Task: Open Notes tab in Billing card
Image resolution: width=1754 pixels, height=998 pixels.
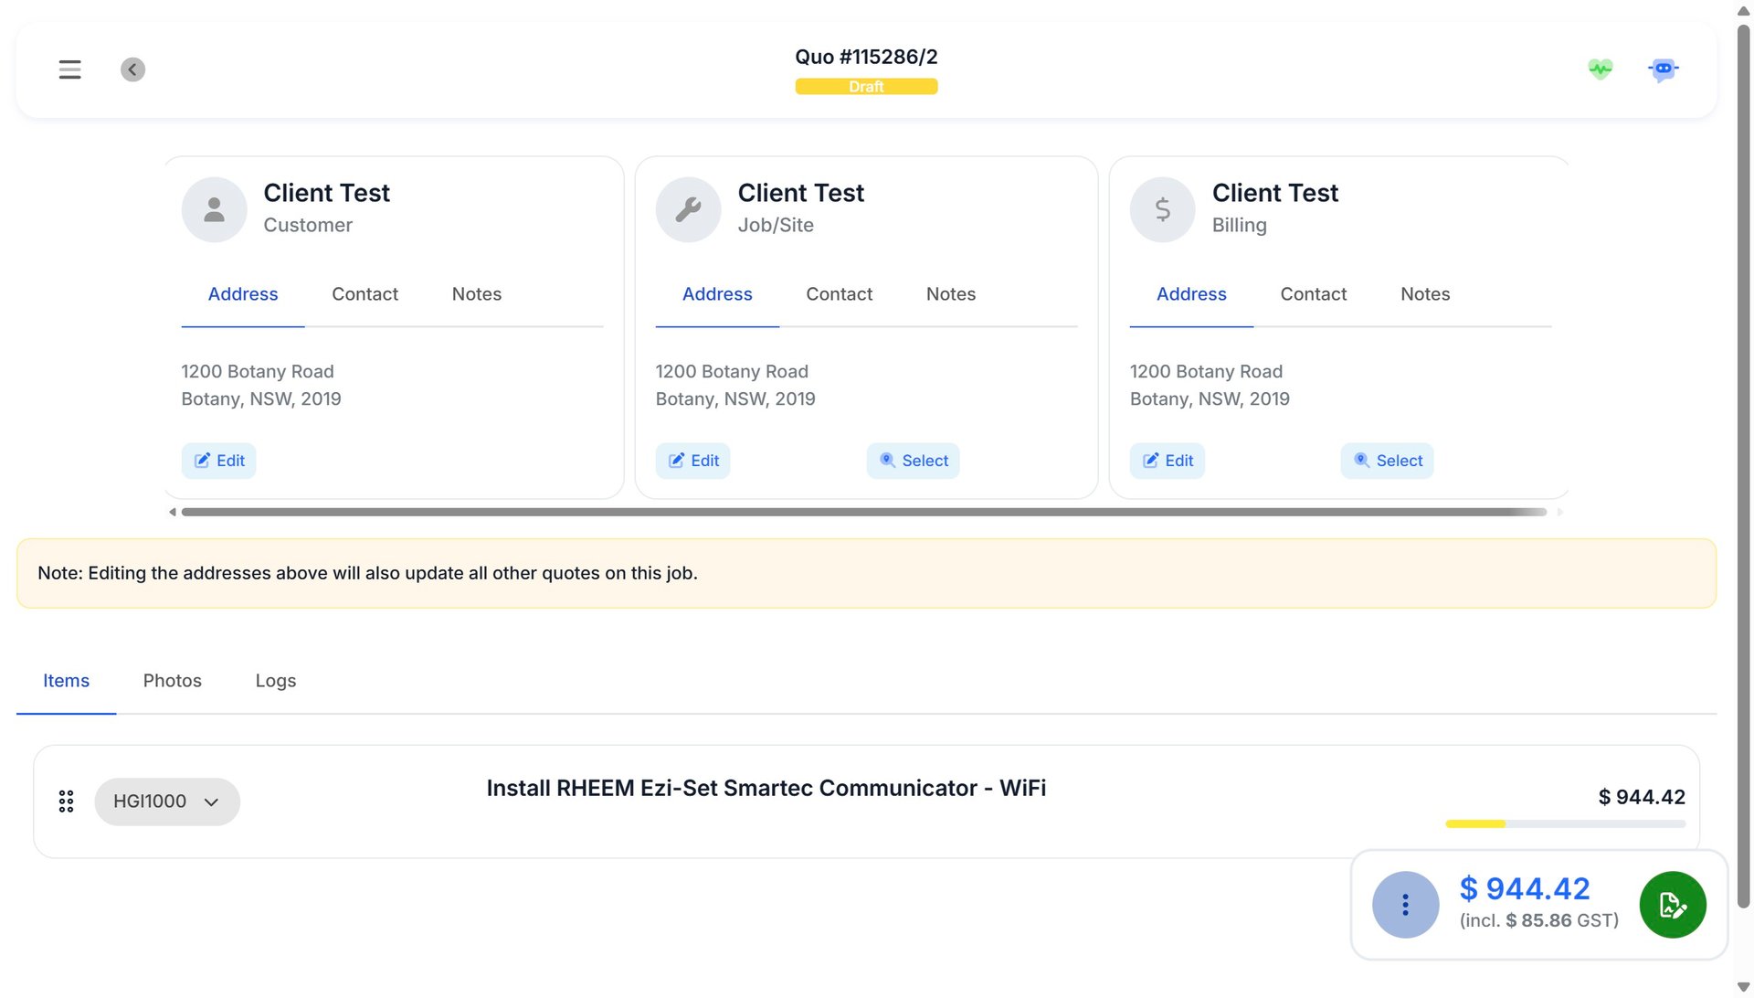Action: 1424,294
